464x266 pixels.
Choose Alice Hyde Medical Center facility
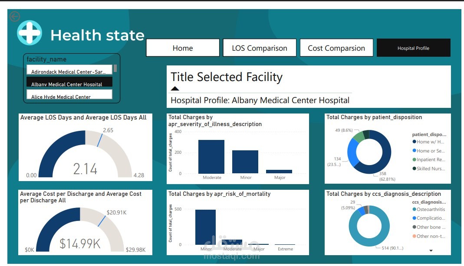click(69, 94)
